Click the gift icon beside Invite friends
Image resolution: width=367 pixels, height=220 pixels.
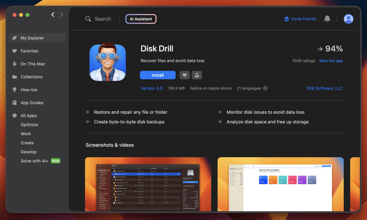pyautogui.click(x=286, y=19)
